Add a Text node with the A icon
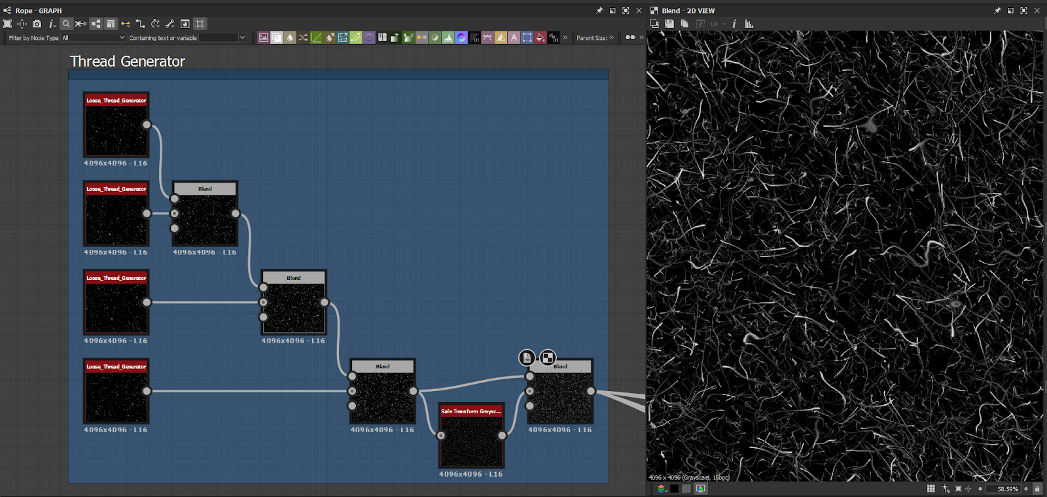Image resolution: width=1047 pixels, height=497 pixels. (514, 38)
